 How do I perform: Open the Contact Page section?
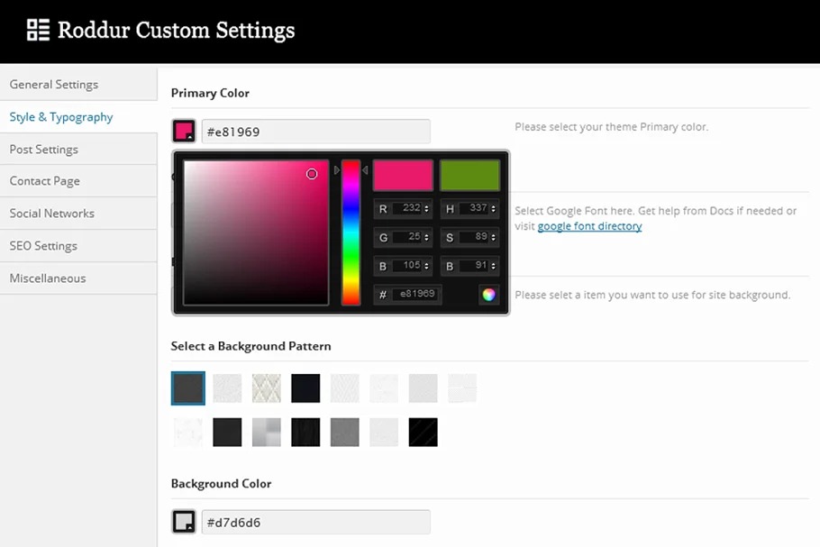click(45, 181)
